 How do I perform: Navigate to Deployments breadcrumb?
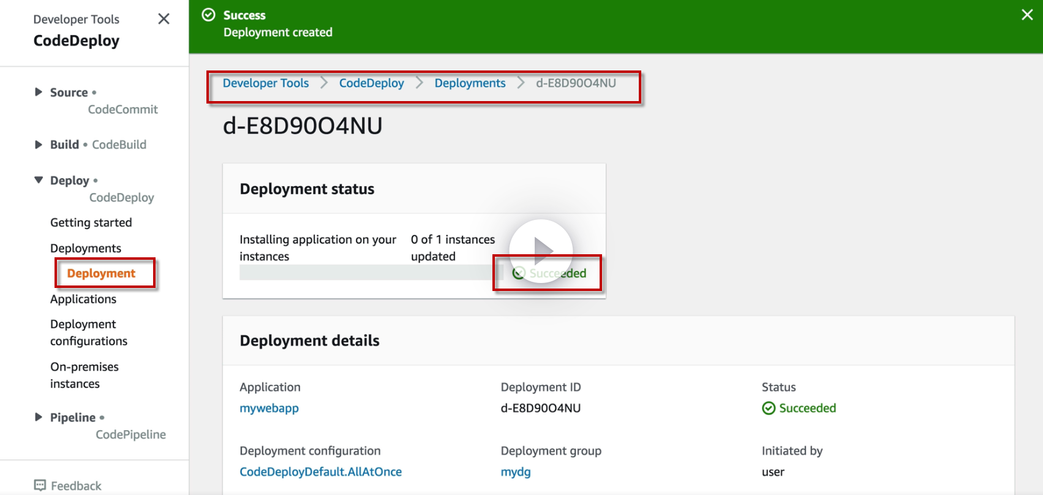(x=470, y=83)
